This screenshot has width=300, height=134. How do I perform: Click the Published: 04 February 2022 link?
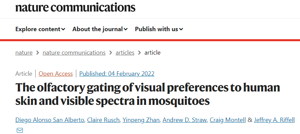click(117, 74)
